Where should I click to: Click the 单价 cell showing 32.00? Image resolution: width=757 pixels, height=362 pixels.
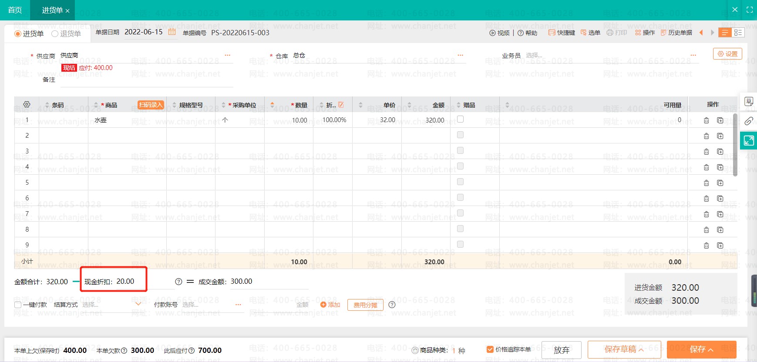[x=377, y=120]
